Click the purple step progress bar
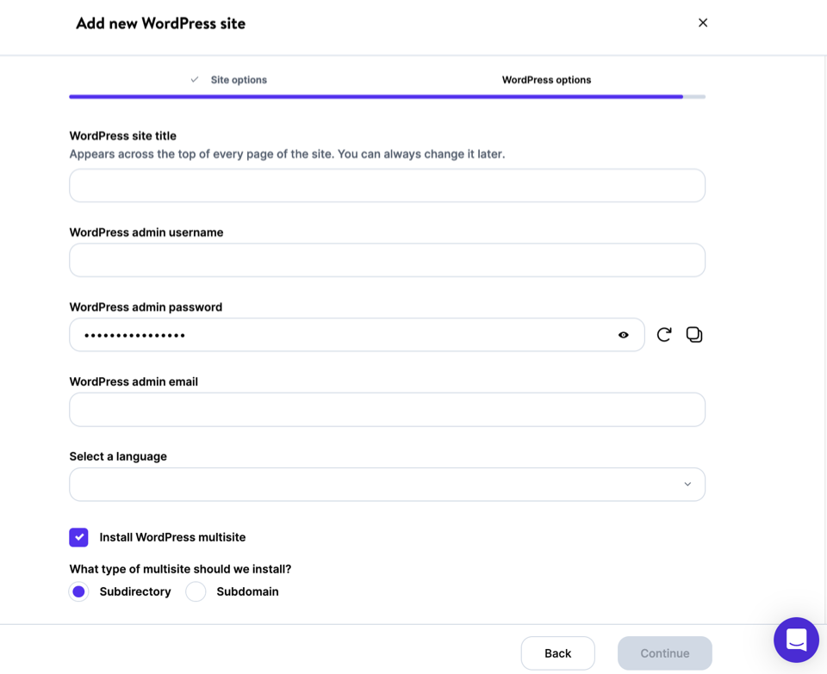Image resolution: width=827 pixels, height=674 pixels. (376, 96)
